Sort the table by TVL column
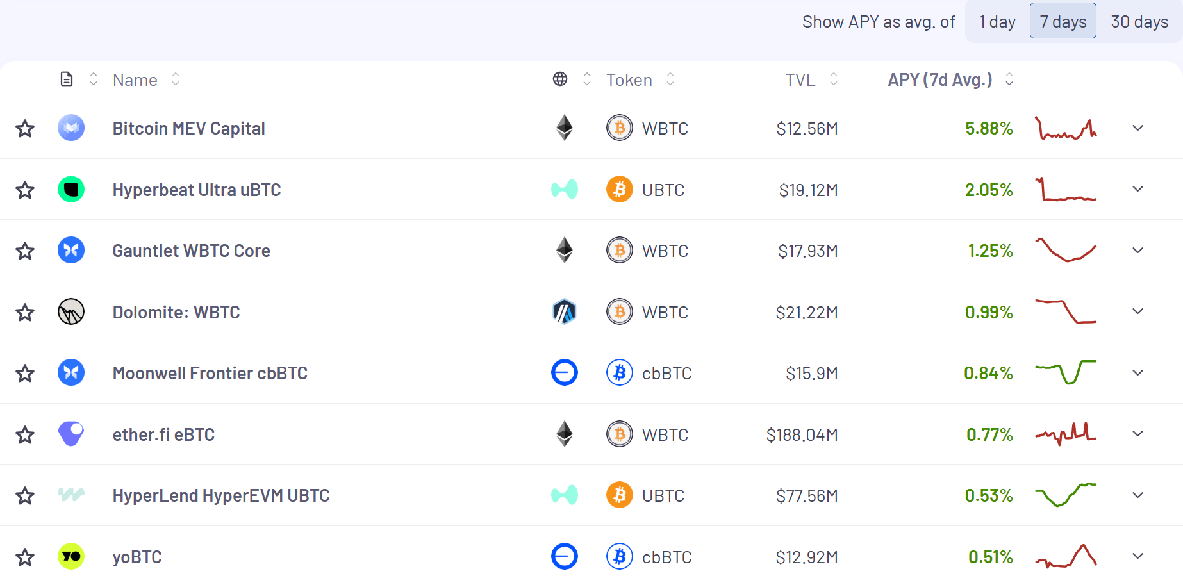Screen dimensions: 1183x578 [811, 79]
